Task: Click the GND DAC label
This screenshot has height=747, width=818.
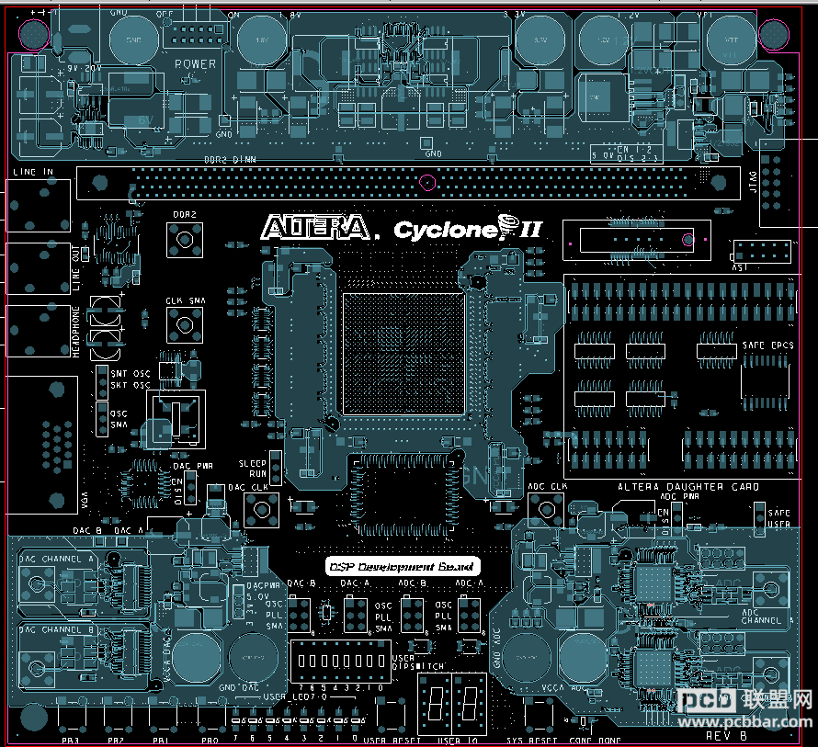Action: coord(238,687)
